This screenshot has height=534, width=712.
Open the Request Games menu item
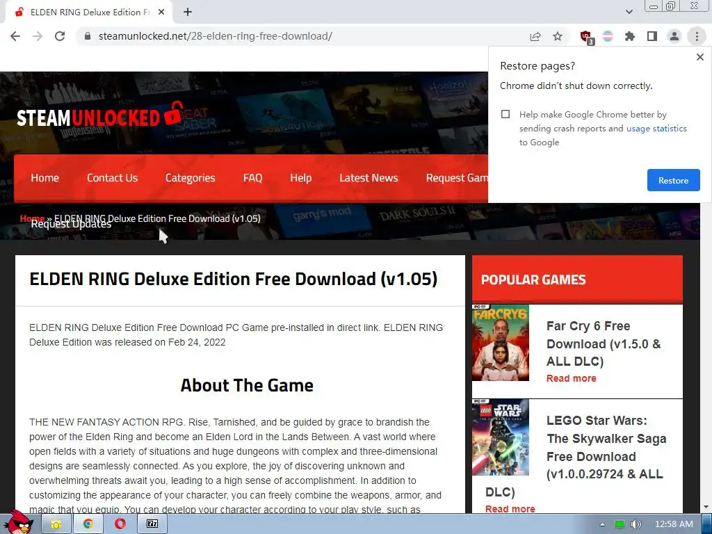457,178
